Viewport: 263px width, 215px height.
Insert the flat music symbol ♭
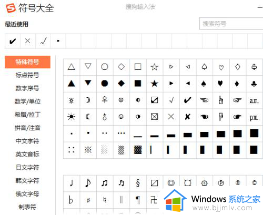tap(71, 200)
